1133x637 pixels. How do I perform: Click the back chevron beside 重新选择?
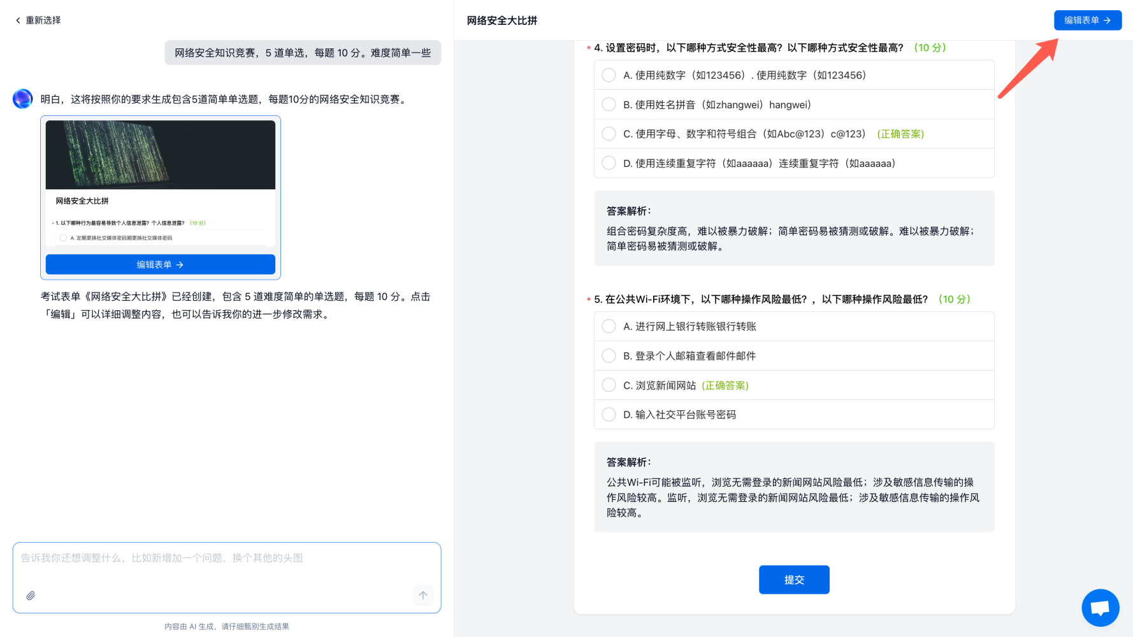tap(18, 20)
